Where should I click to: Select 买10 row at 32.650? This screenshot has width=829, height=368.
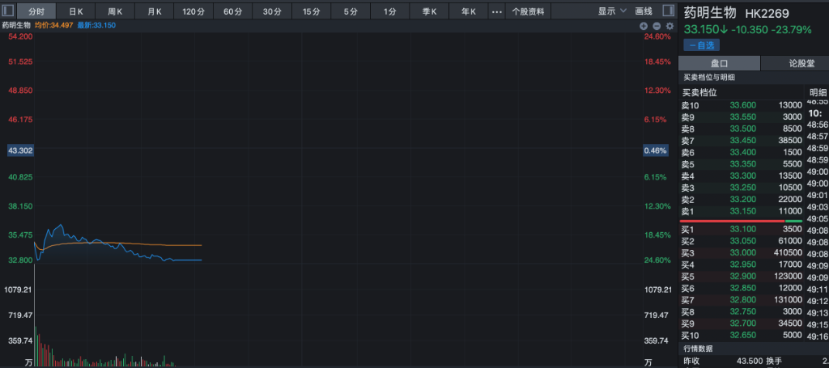point(742,336)
